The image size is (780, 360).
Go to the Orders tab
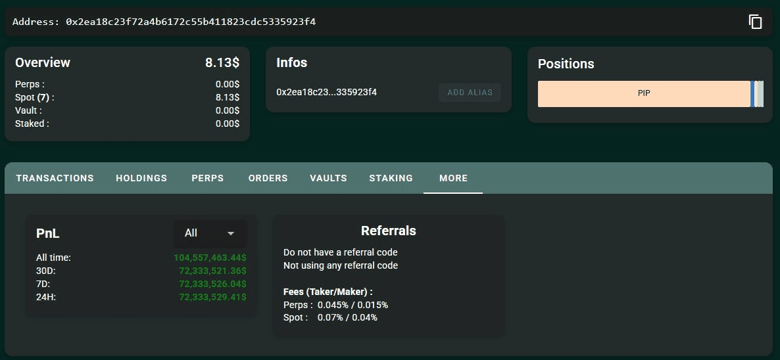[x=268, y=178]
